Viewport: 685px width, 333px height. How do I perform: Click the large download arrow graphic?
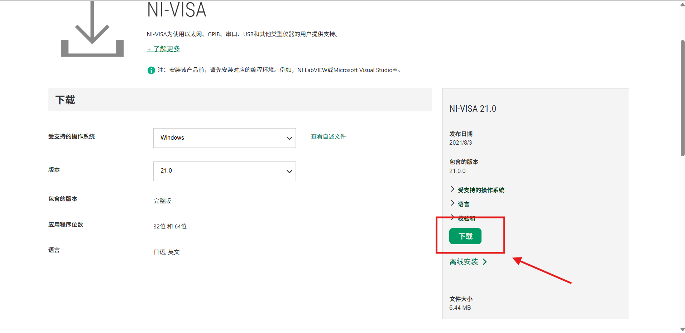point(92,29)
